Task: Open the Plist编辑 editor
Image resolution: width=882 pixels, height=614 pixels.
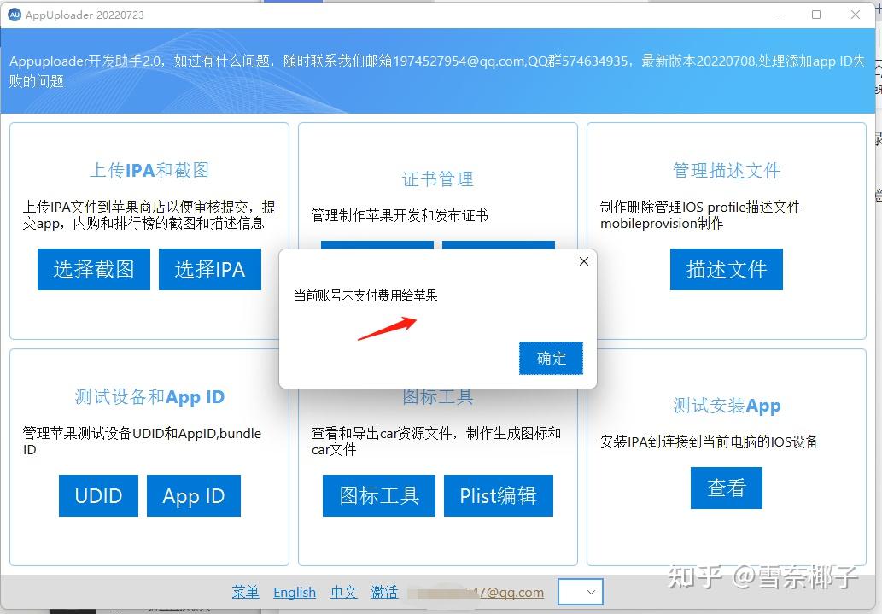Action: pos(498,495)
